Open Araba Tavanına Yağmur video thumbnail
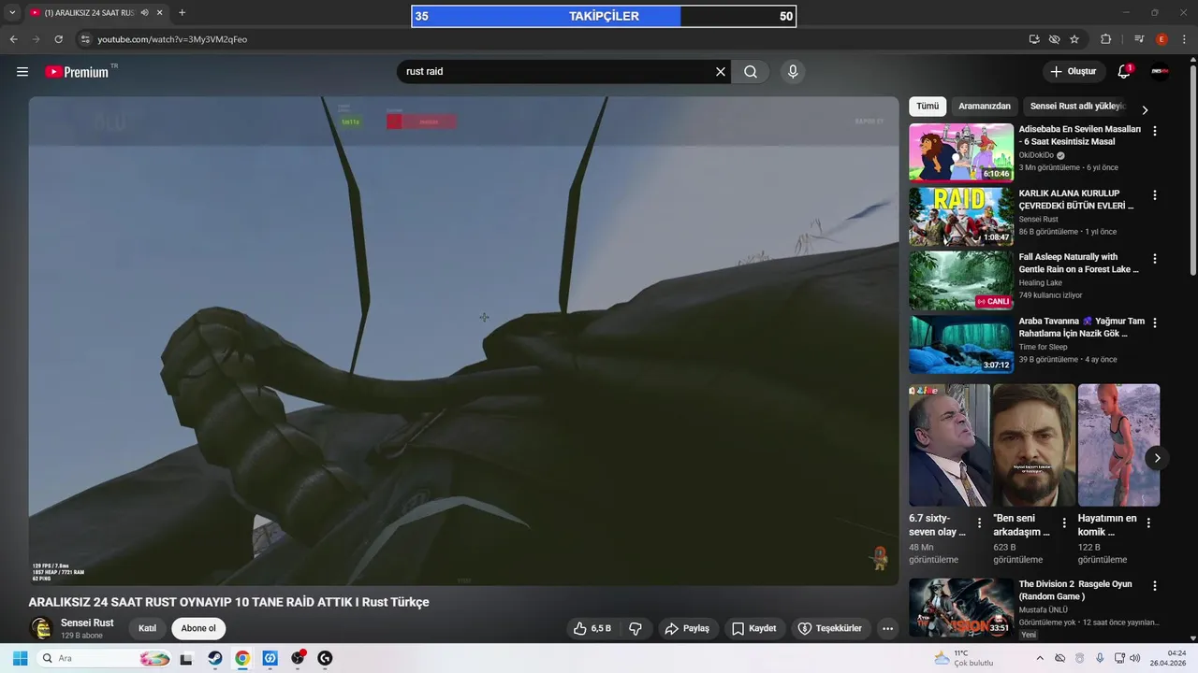The height and width of the screenshot is (673, 1198). 961,344
